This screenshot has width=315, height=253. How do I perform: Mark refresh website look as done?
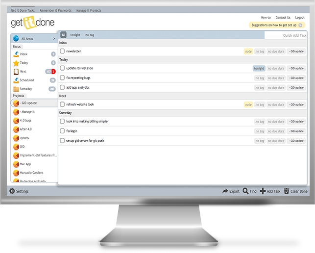pos(62,104)
